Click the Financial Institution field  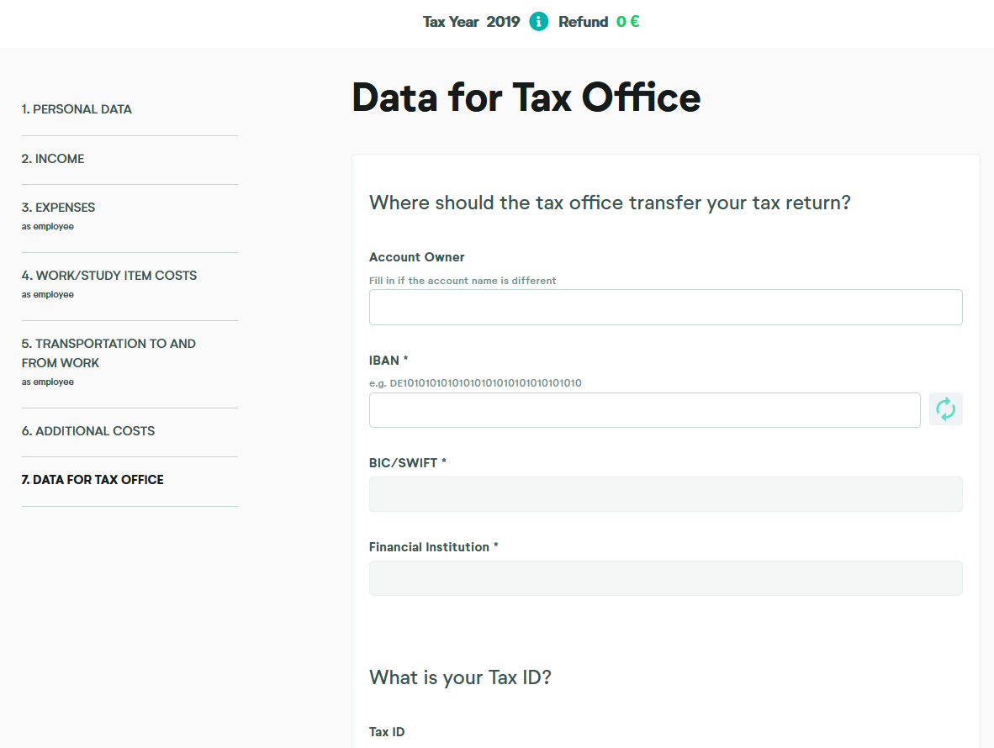click(664, 578)
